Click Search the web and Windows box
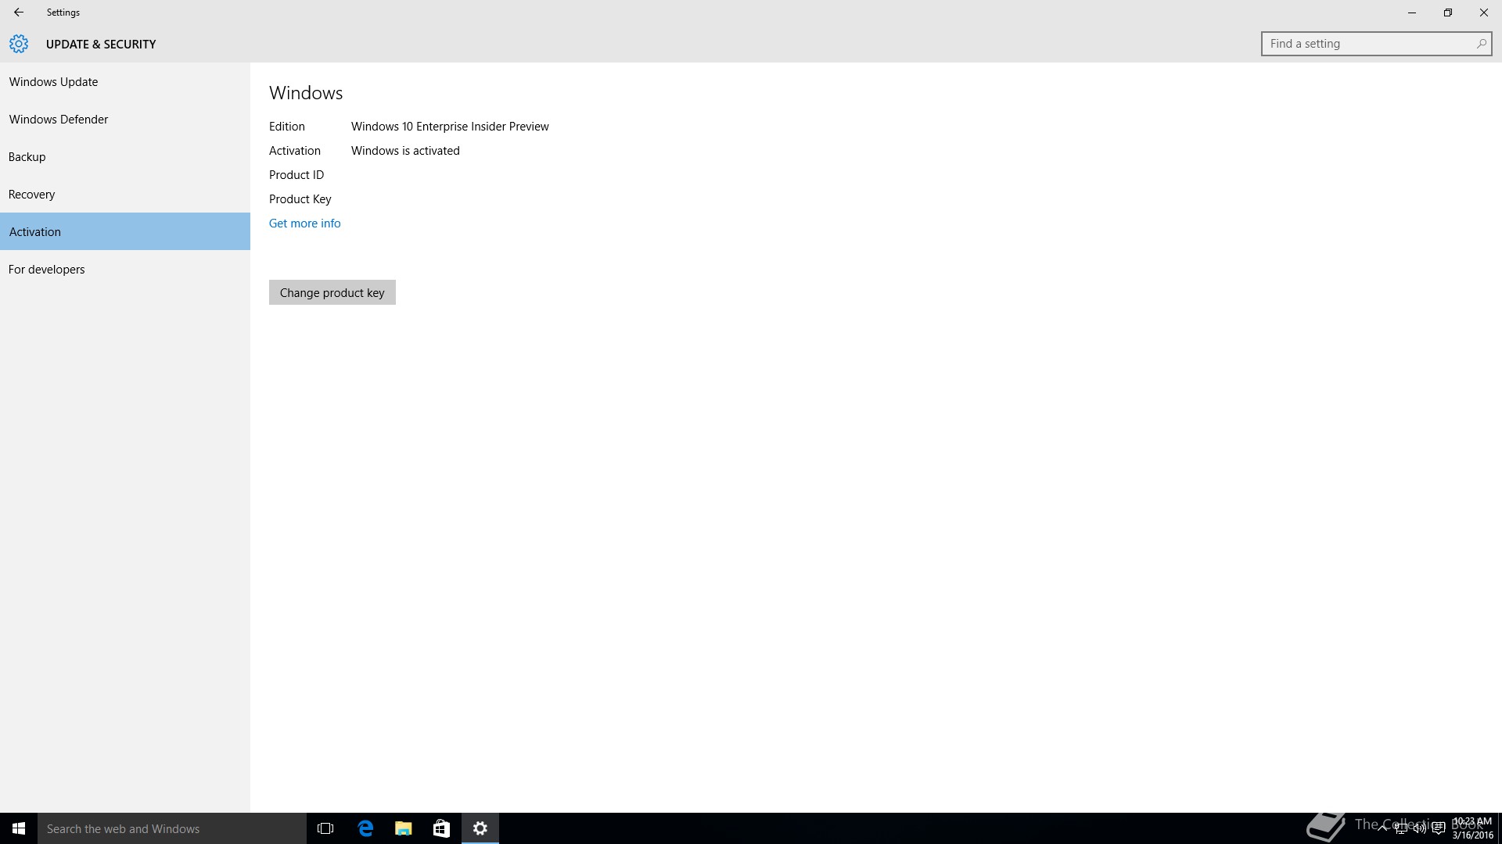The width and height of the screenshot is (1502, 844). [x=172, y=828]
